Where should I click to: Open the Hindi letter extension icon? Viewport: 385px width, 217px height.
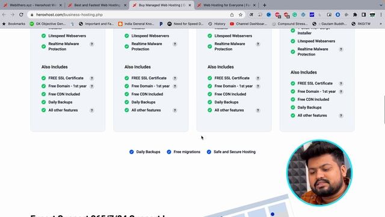[251, 14]
